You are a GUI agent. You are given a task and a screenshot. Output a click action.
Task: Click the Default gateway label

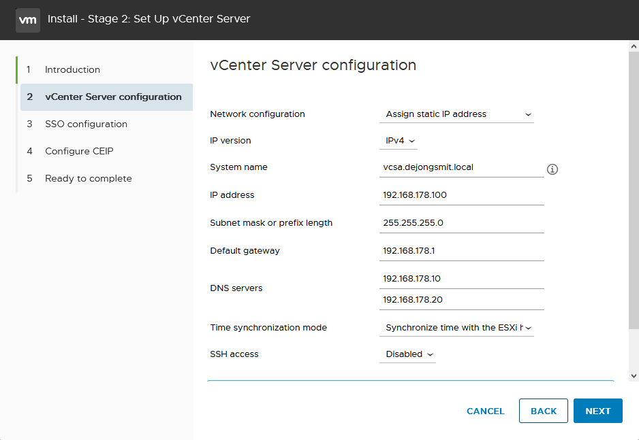point(245,251)
